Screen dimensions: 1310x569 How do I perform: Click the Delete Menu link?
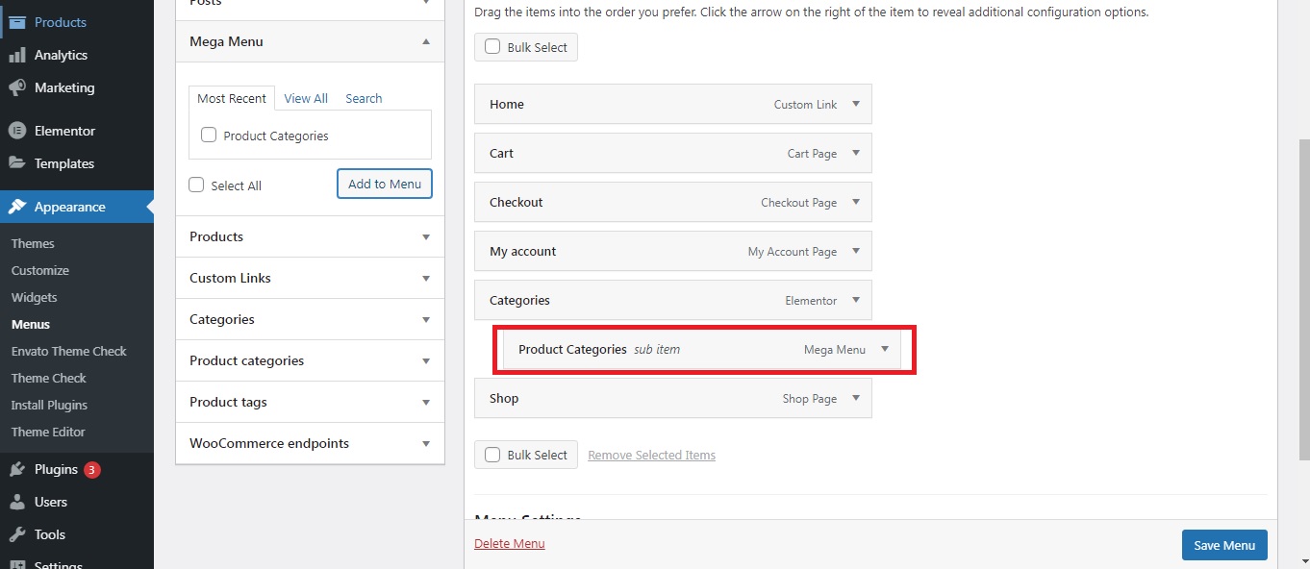(509, 543)
